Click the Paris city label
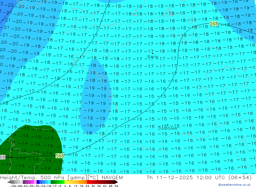The width and height of the screenshot is (256, 187). click(153, 57)
